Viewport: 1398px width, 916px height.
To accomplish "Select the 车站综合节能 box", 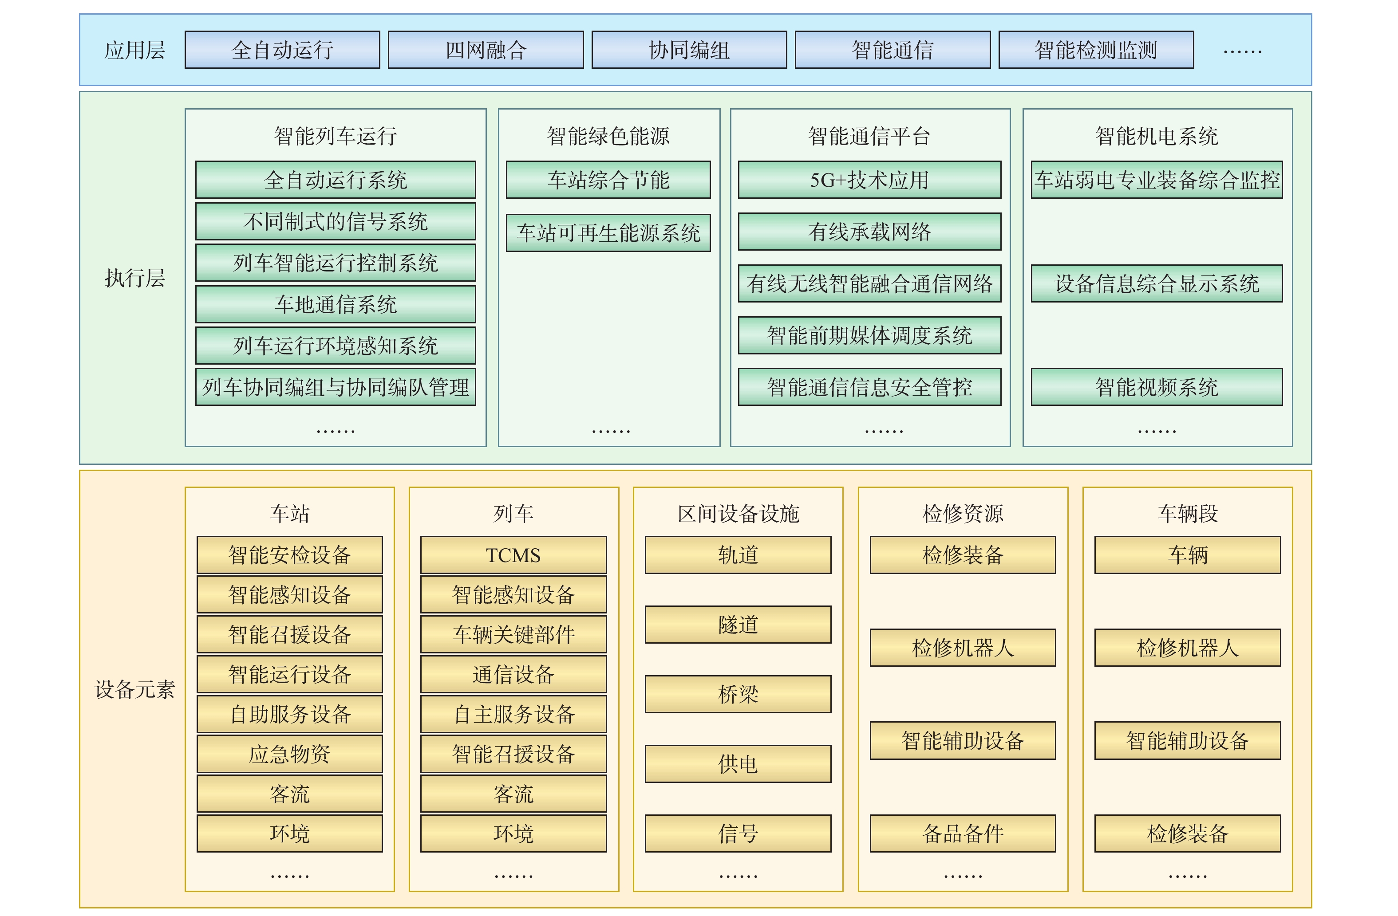I will pos(608,180).
